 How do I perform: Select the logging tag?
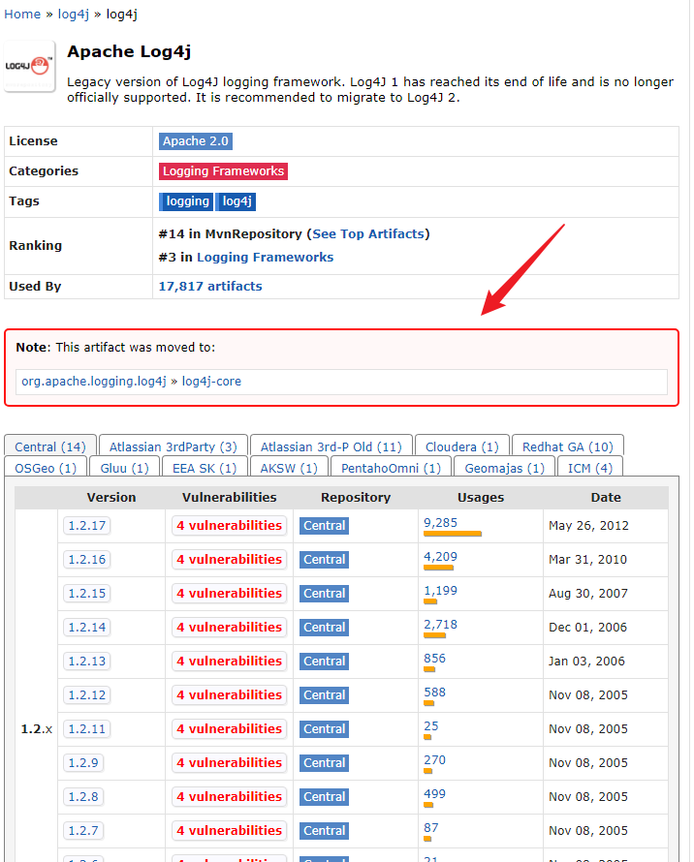[186, 201]
